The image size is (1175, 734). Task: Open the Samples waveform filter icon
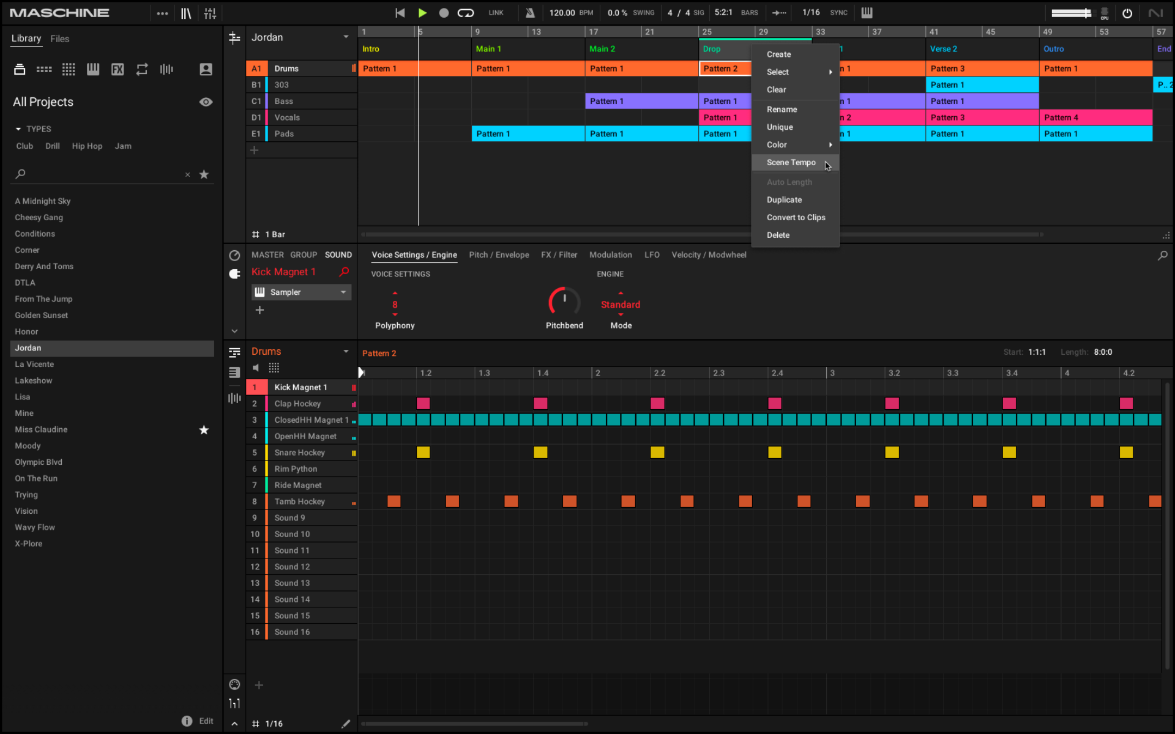point(166,69)
